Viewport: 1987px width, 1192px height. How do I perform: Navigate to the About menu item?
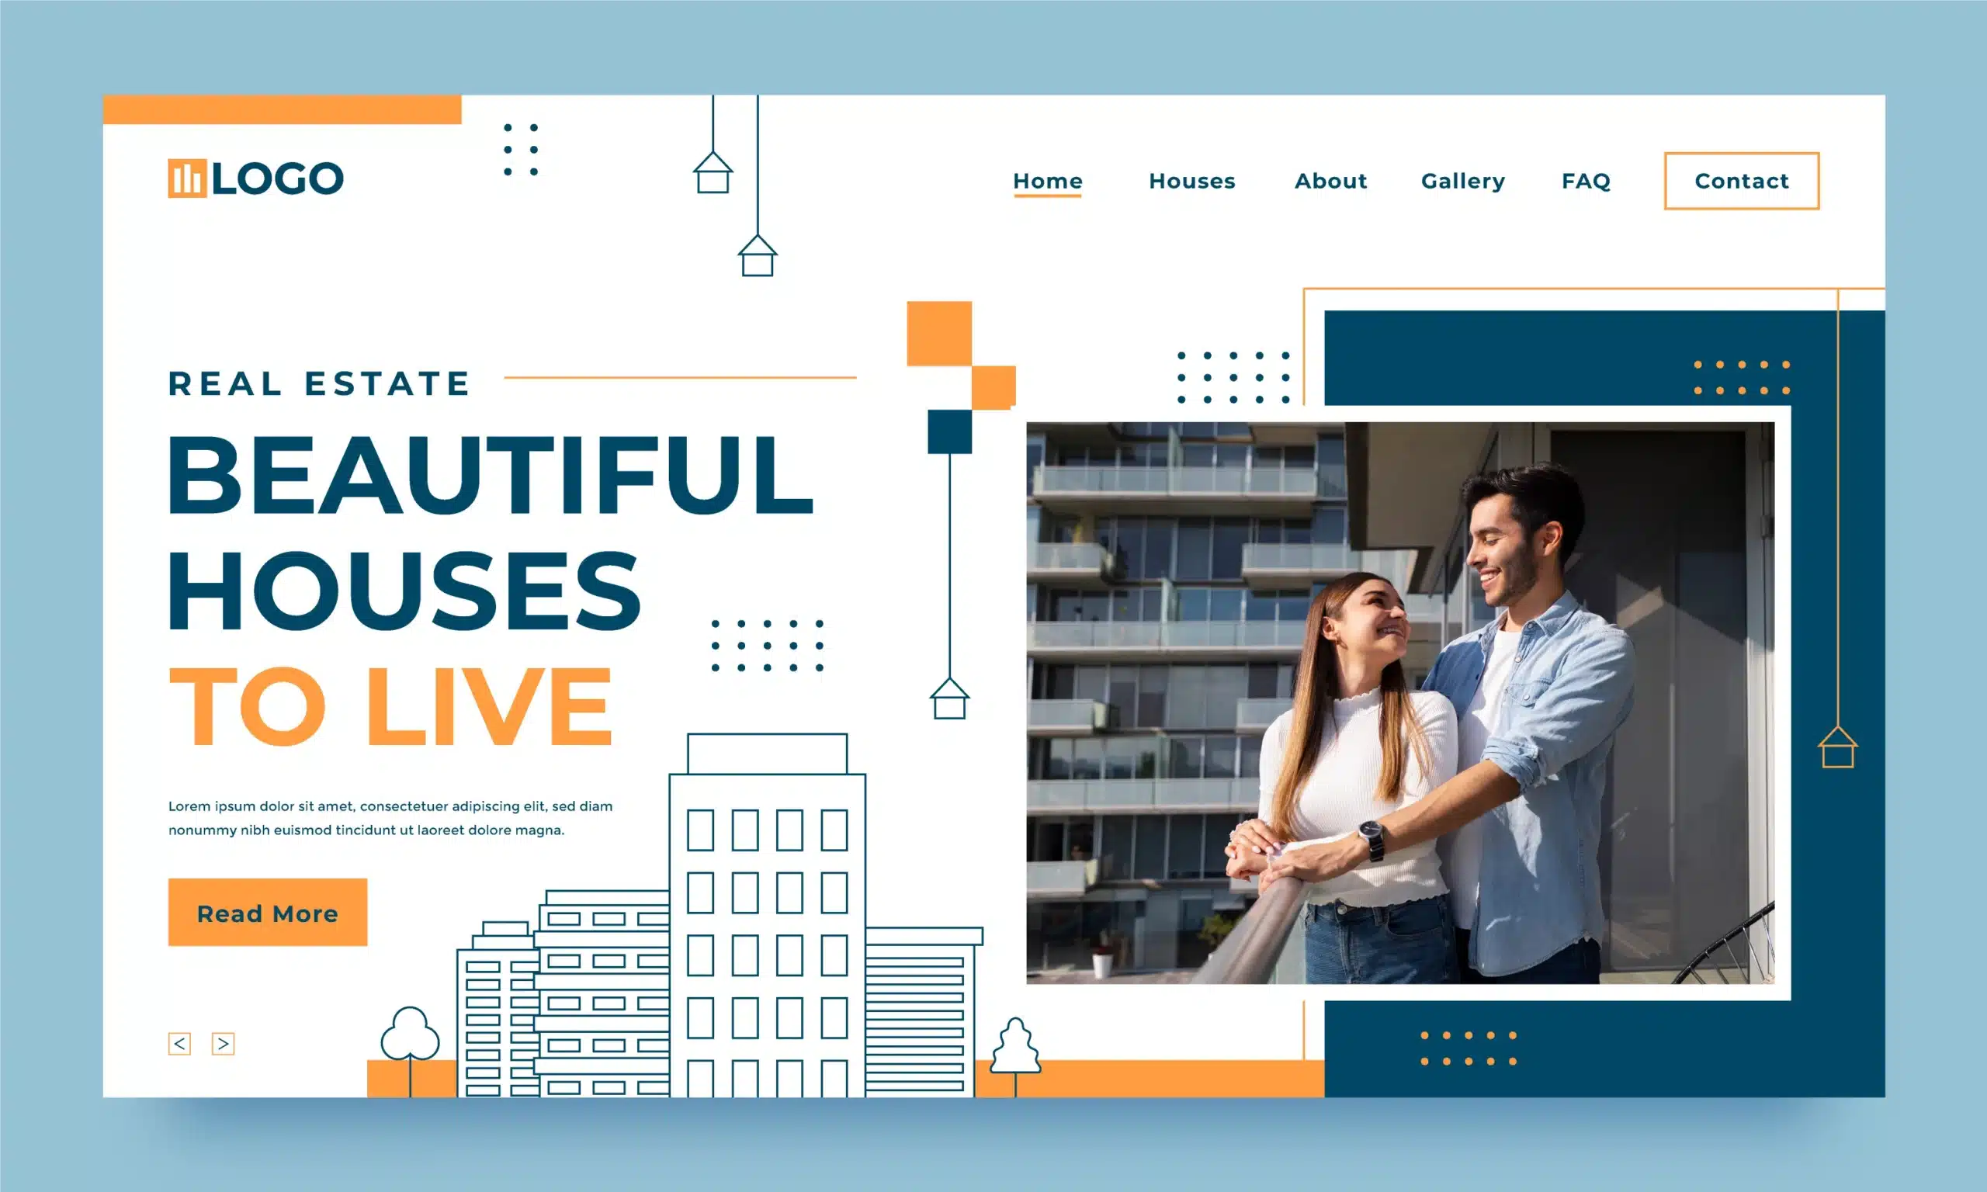[1329, 178]
